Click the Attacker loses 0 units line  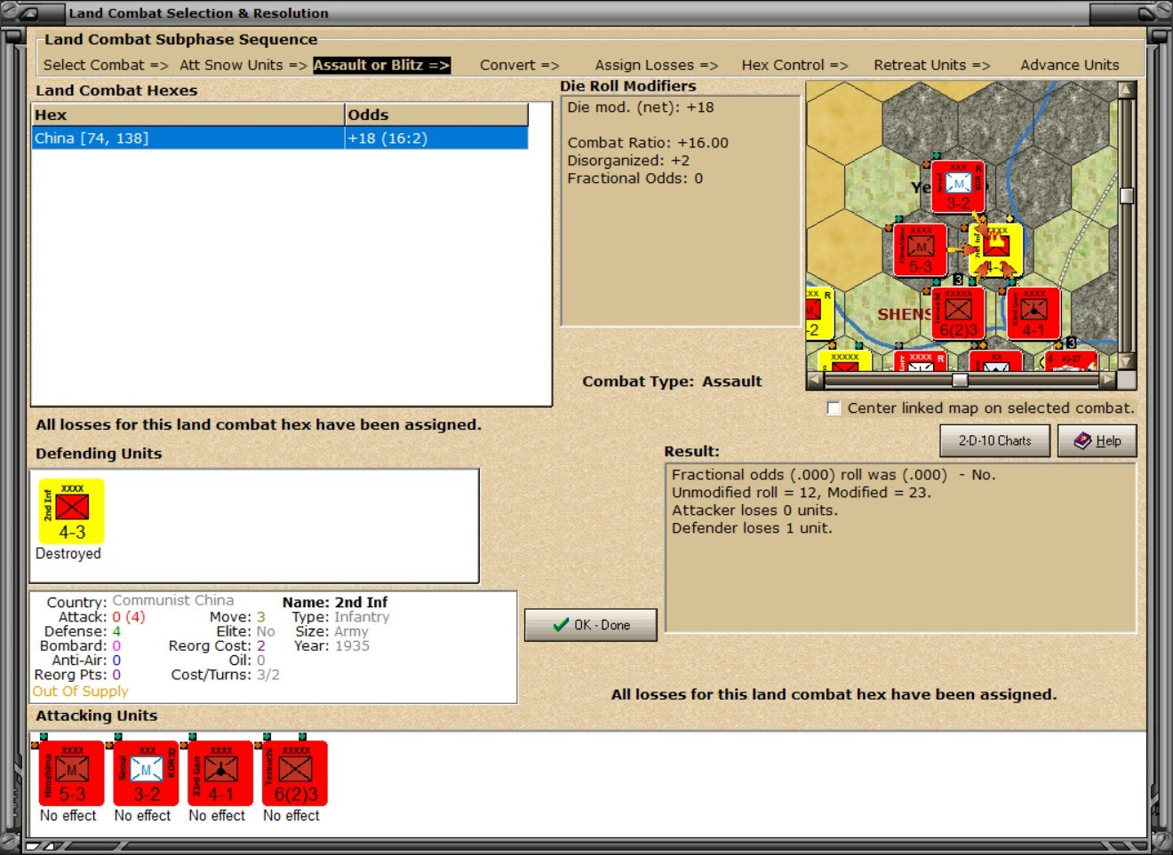pos(754,511)
